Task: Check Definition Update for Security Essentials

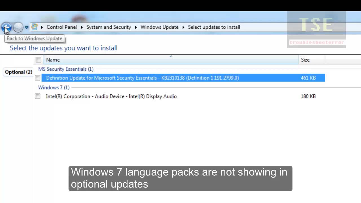Action: tap(38, 78)
